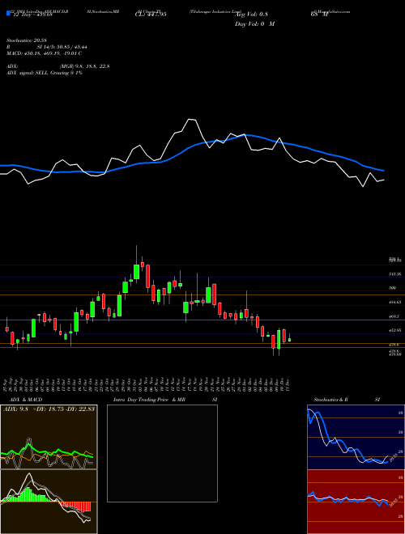This screenshot has width=405, height=534.
Task: Click the 'Avg Vol: 0.8' text
Action: (252, 15)
